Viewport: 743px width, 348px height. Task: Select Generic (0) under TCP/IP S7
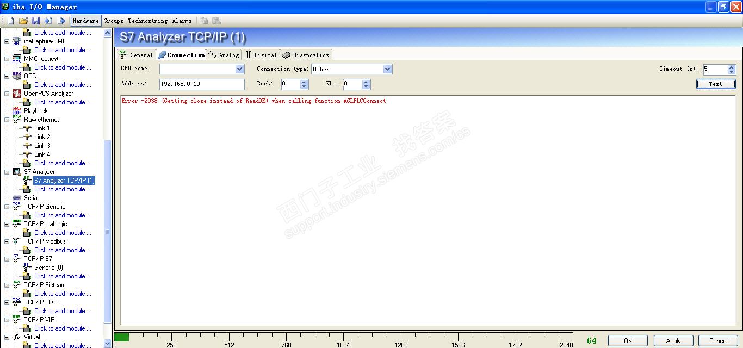[48, 268]
